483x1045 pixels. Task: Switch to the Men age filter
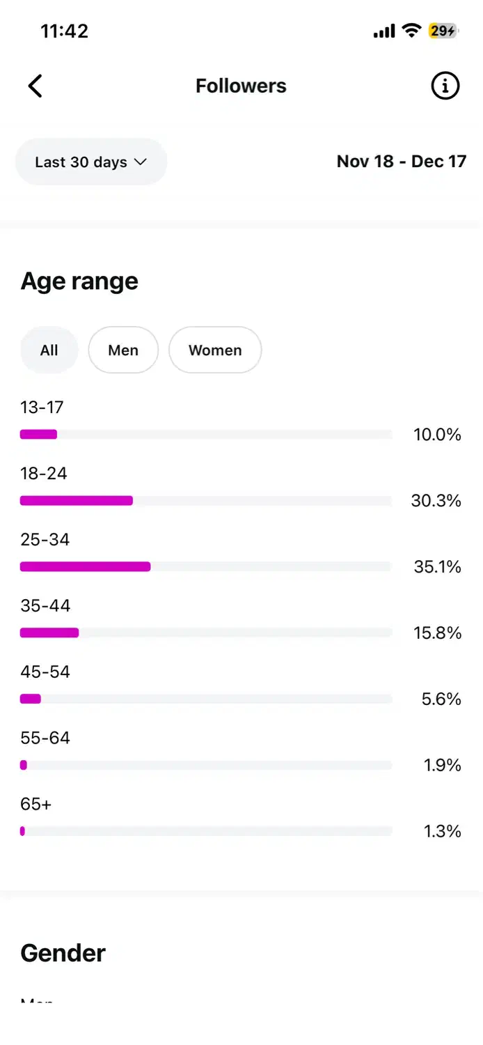tap(123, 350)
